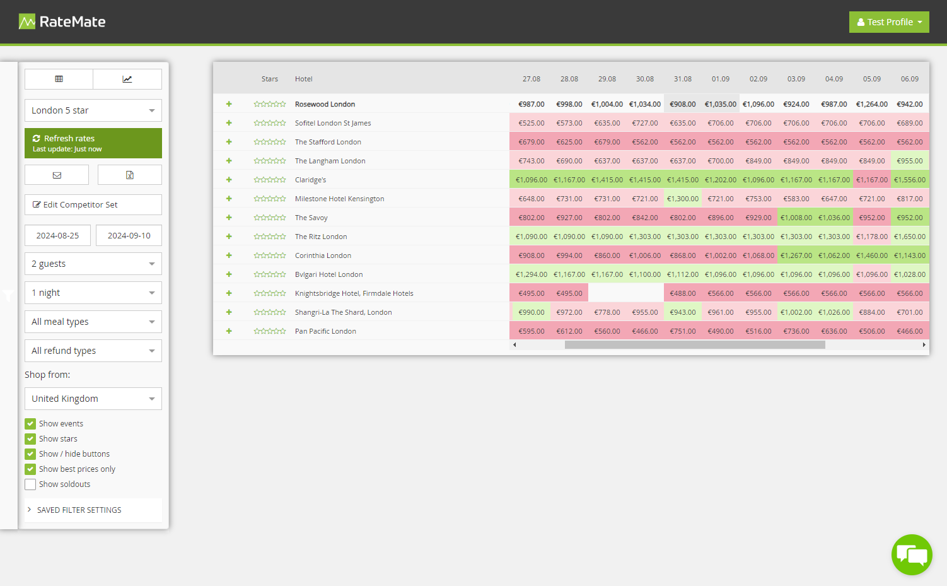The height and width of the screenshot is (586, 947).
Task: Click Claridge's €1,556.00 rate cell
Action: (910, 180)
